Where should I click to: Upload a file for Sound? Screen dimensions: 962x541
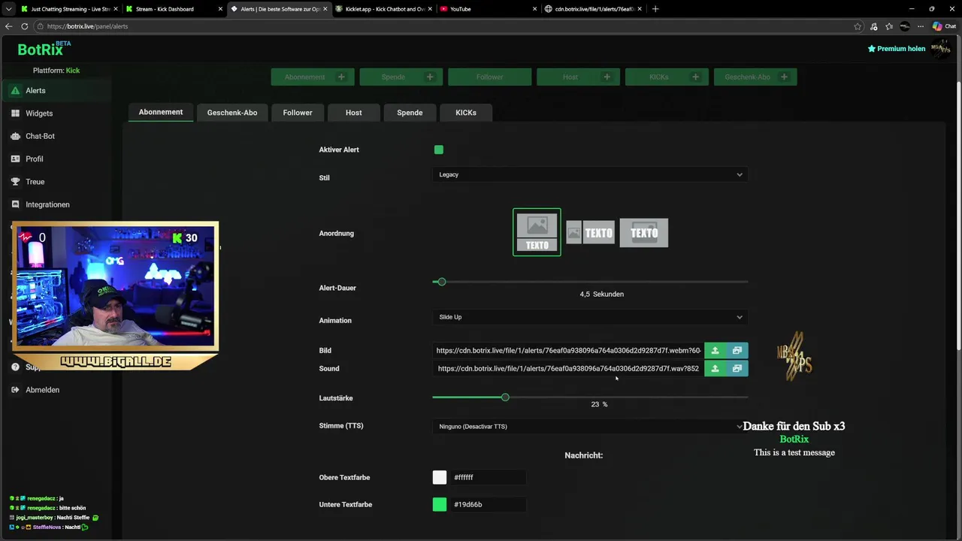715,368
